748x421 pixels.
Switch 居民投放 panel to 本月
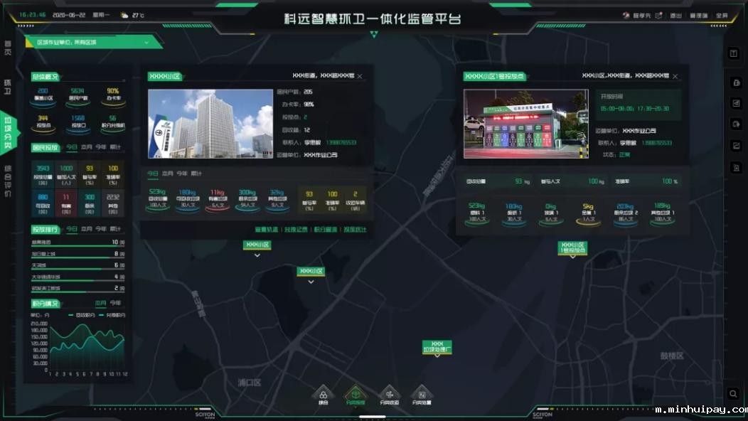pos(87,148)
